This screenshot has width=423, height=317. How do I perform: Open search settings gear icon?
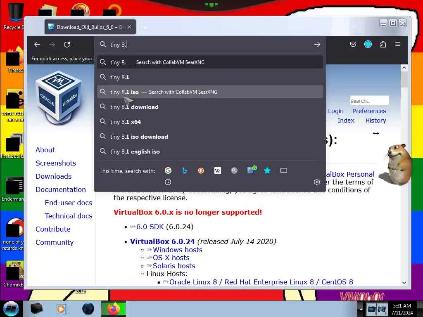[317, 182]
